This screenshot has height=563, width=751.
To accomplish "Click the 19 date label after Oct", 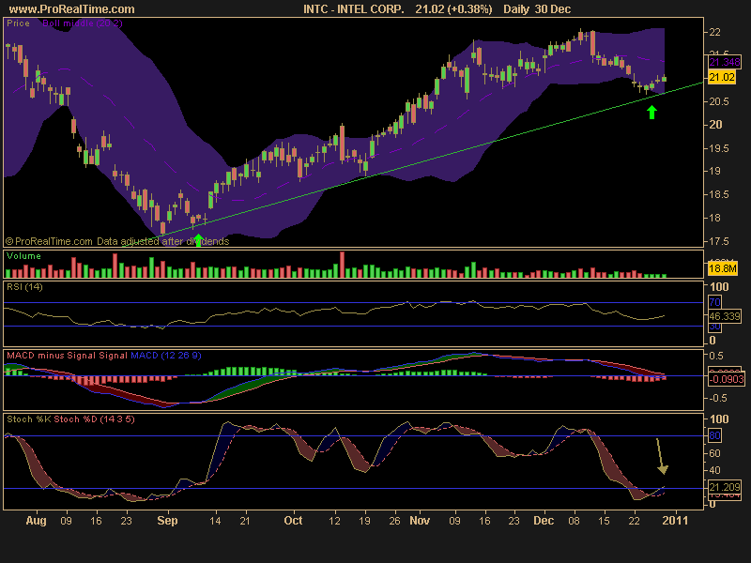I will pos(364,521).
